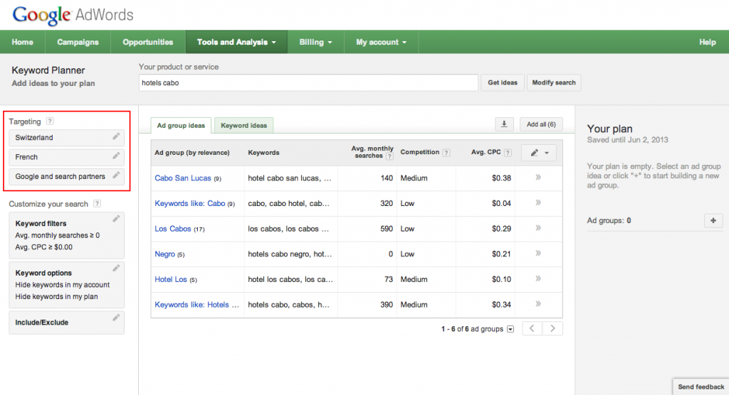The image size is (729, 395).
Task: Select the Google and search partners box
Action: click(x=66, y=176)
